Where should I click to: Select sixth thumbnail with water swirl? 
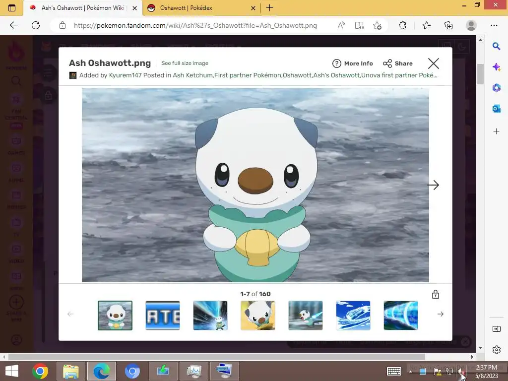(x=353, y=315)
